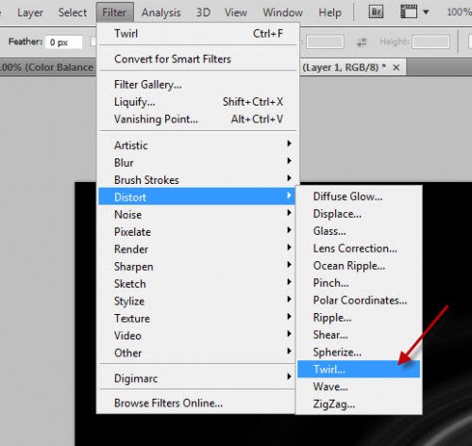
Task: Select Lens Correction filter
Action: point(359,248)
